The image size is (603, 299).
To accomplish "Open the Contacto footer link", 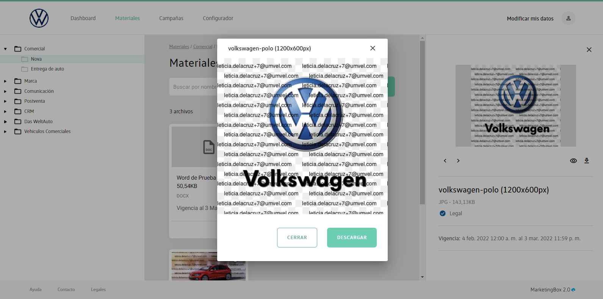I will [x=66, y=290].
